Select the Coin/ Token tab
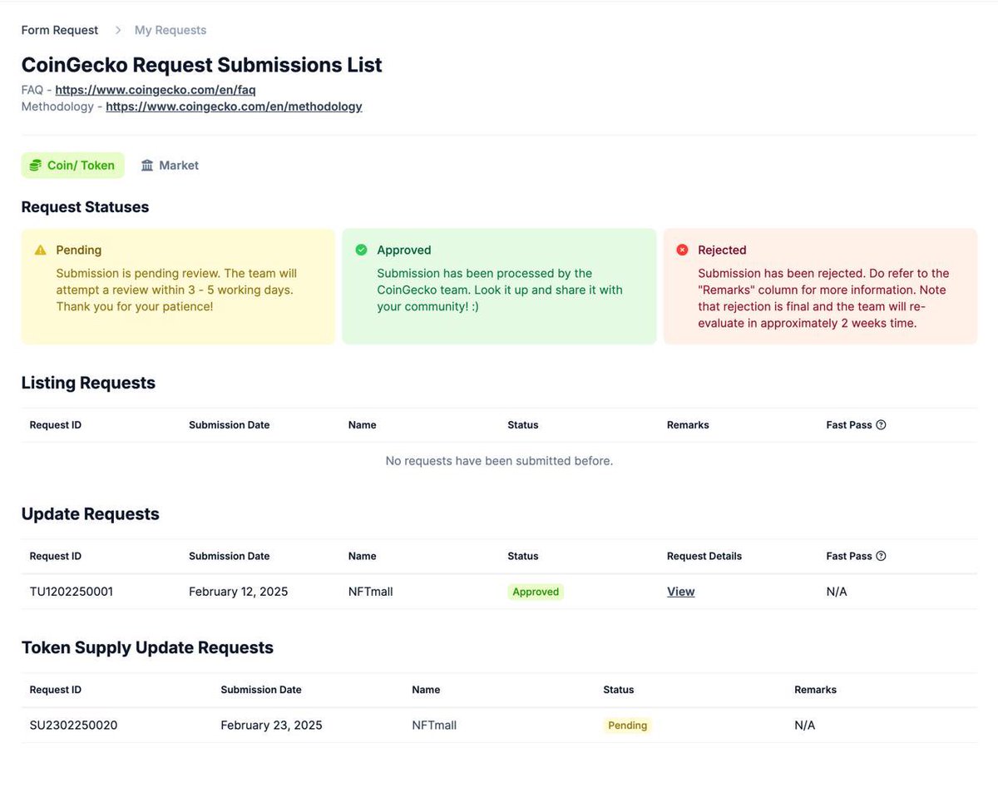The width and height of the screenshot is (998, 793). click(72, 166)
